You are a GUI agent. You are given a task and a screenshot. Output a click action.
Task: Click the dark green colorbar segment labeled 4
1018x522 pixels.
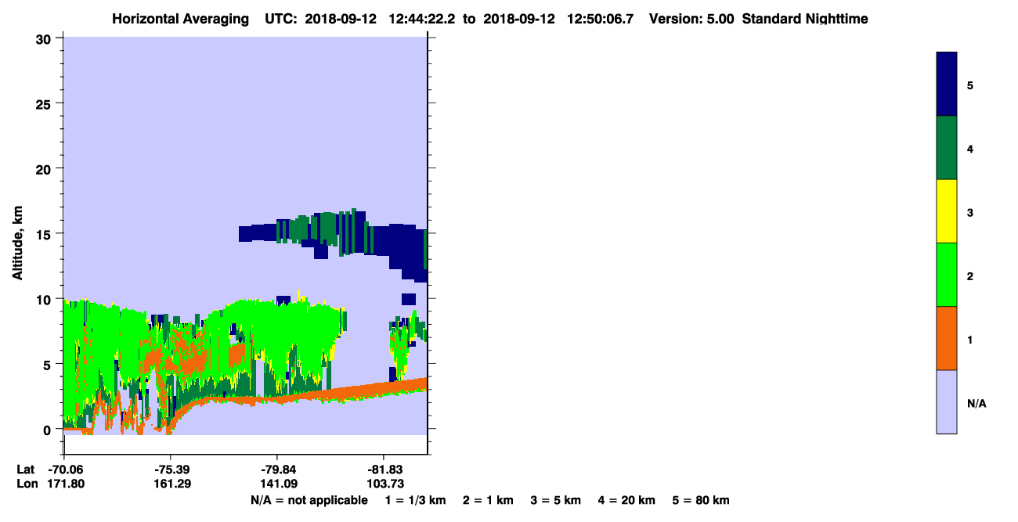point(947,148)
